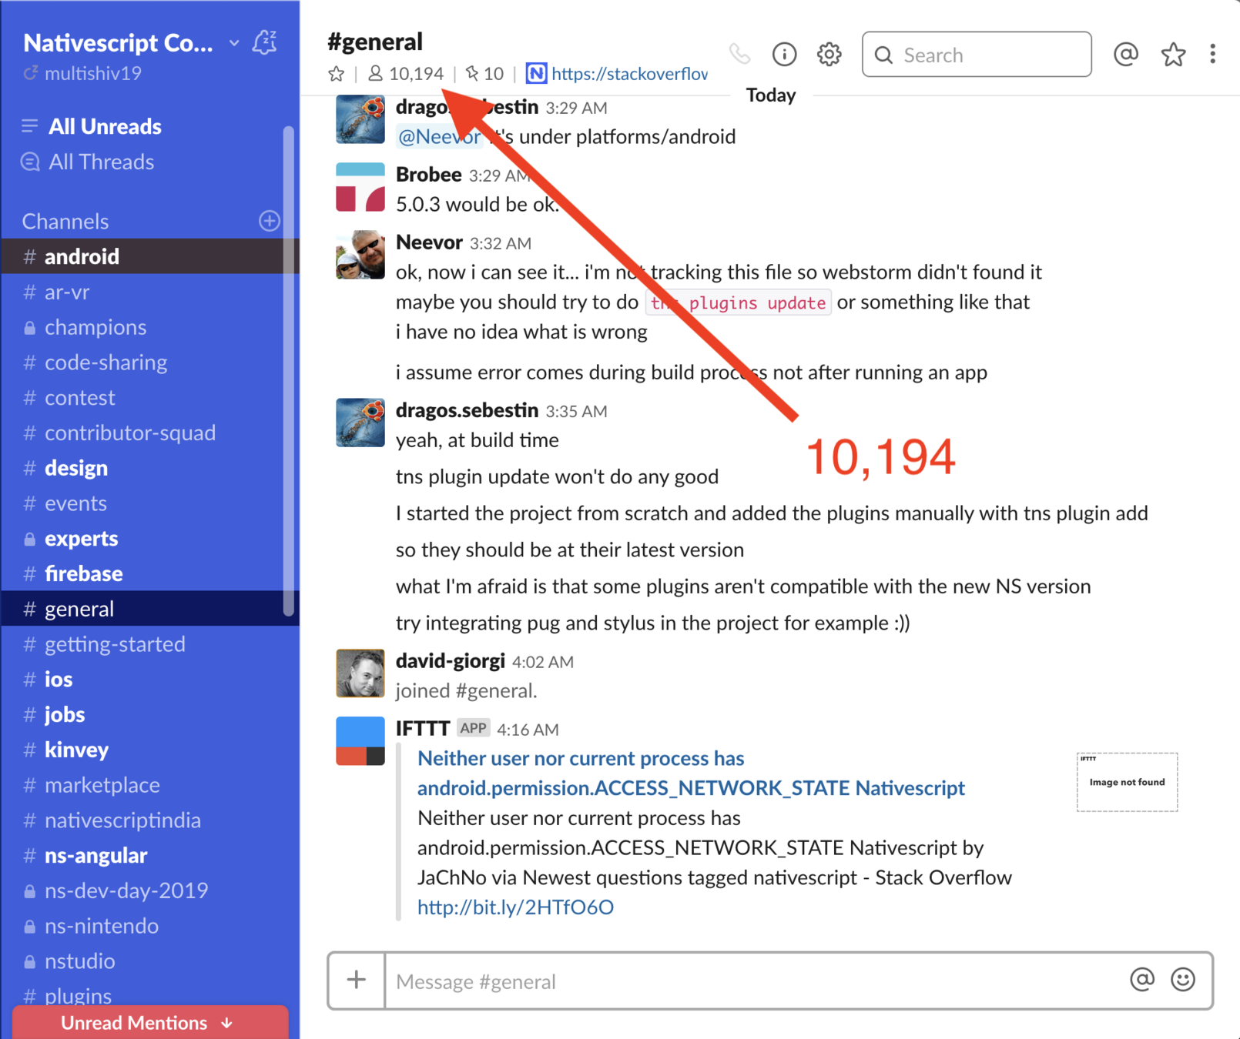Click the @Neevor mention

tap(439, 137)
